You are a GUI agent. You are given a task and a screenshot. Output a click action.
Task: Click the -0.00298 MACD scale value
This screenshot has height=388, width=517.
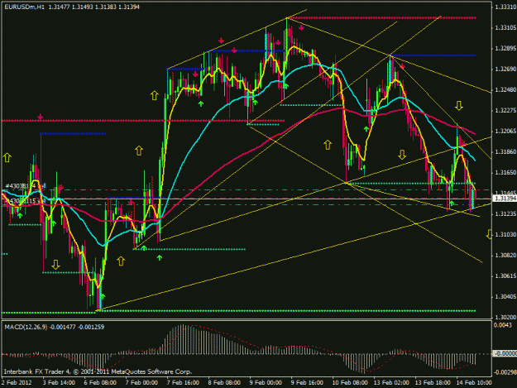505,372
